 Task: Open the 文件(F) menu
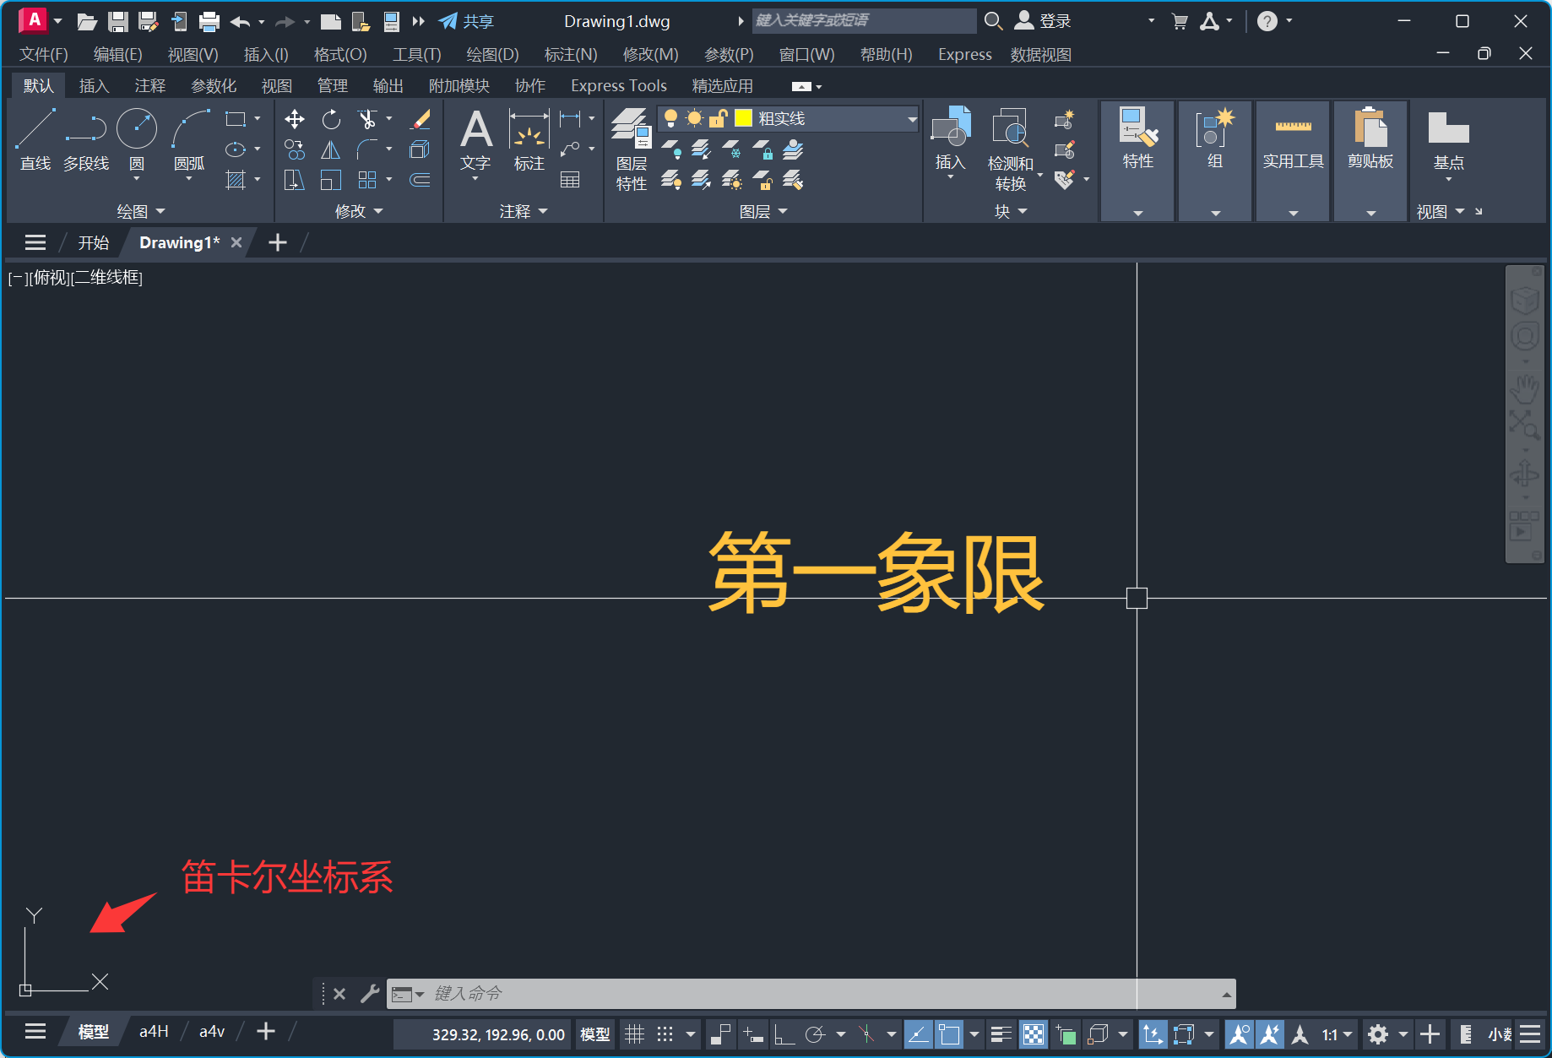pyautogui.click(x=43, y=55)
